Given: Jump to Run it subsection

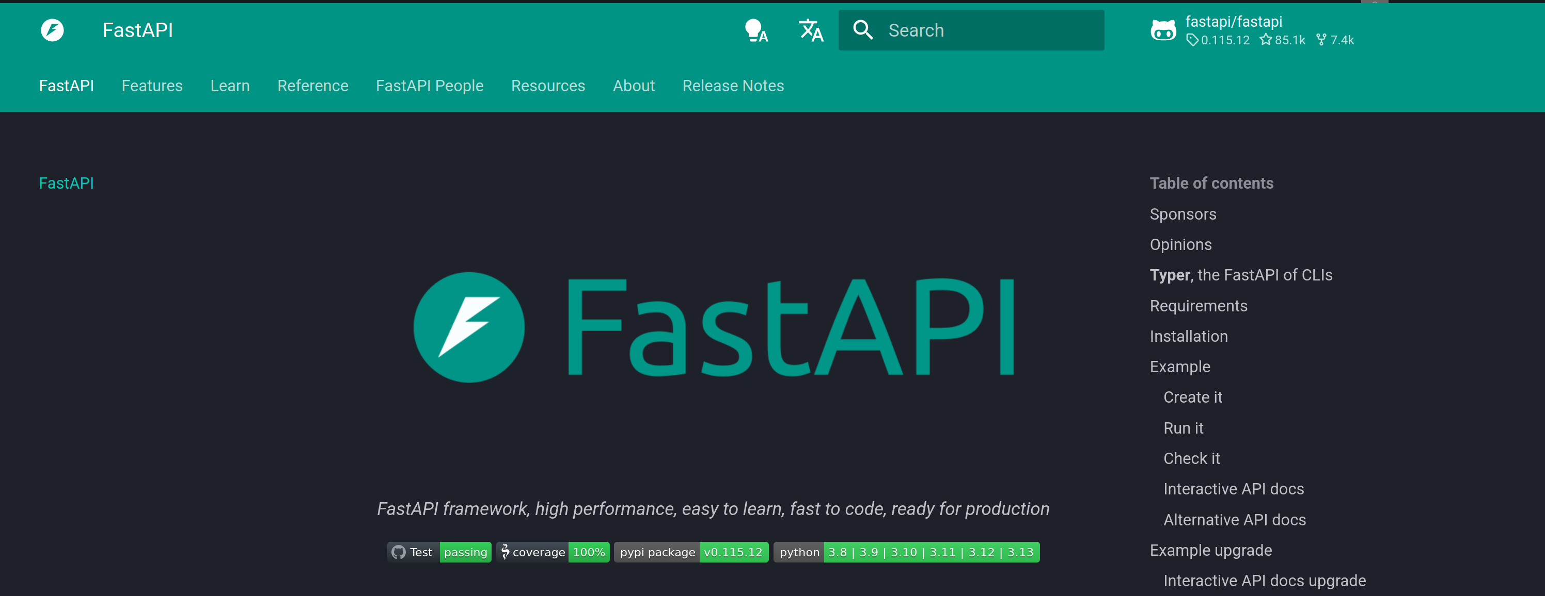Looking at the screenshot, I should [1184, 428].
